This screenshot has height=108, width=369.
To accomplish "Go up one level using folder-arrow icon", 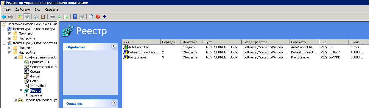I will 20,17.
